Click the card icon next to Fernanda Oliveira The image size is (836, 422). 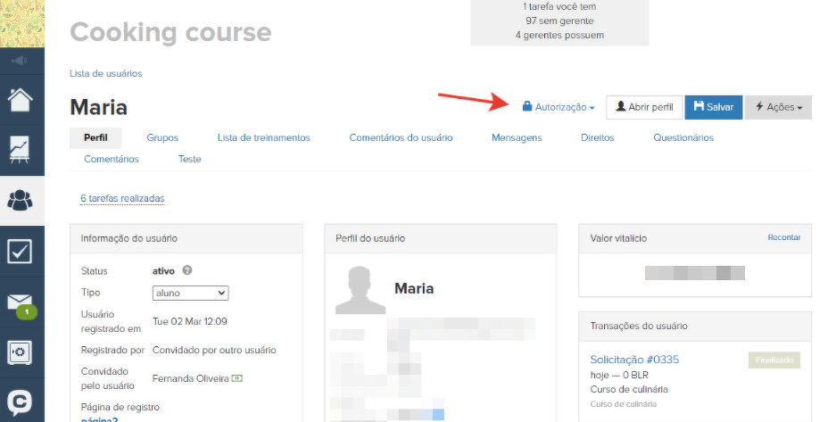(x=237, y=378)
